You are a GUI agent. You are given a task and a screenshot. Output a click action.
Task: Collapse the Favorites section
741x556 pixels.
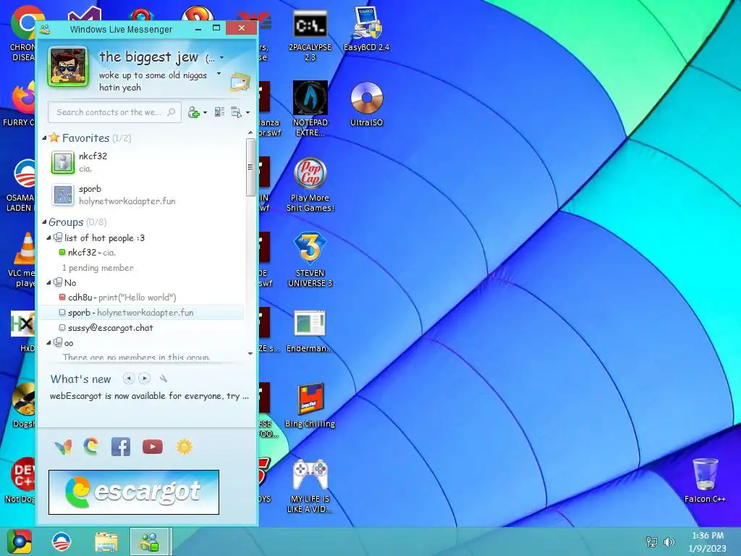coord(44,138)
